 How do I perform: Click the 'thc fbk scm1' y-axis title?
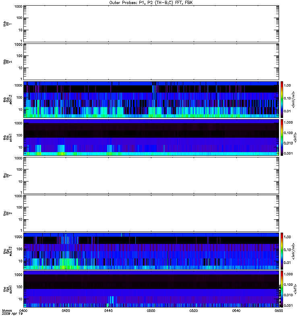click(8, 289)
